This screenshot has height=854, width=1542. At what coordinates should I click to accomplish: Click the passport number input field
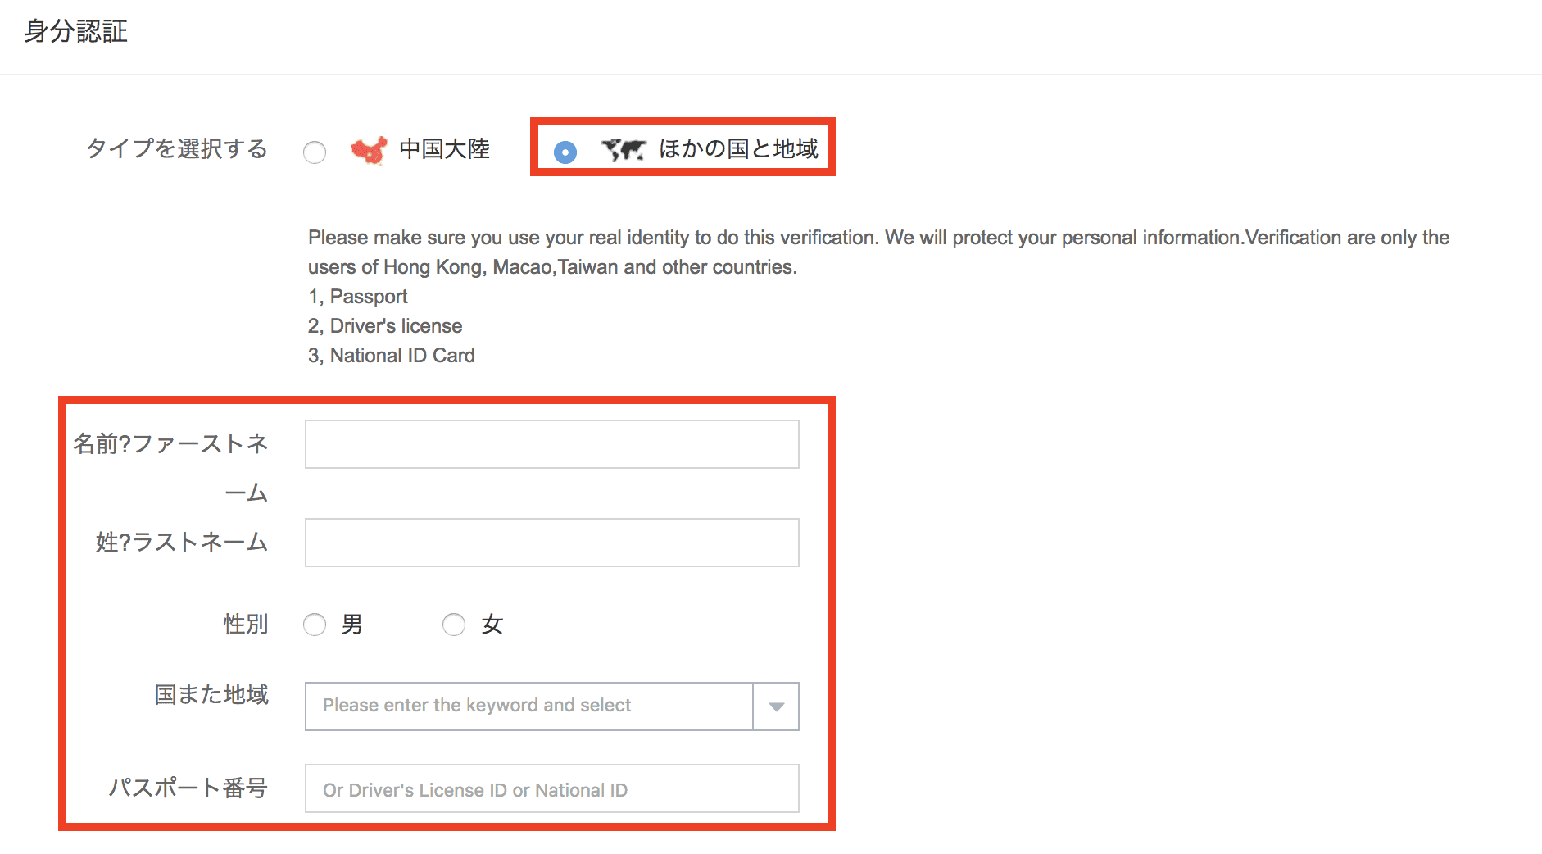point(551,789)
